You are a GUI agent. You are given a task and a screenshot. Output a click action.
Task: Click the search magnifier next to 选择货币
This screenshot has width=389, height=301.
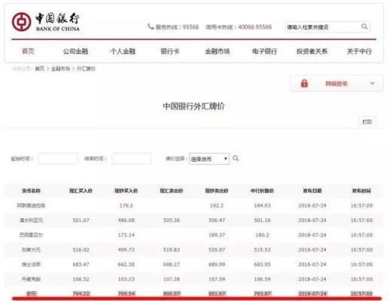236,158
